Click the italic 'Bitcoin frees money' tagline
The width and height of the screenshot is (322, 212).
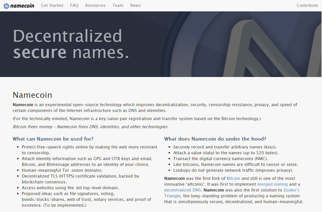91,127
